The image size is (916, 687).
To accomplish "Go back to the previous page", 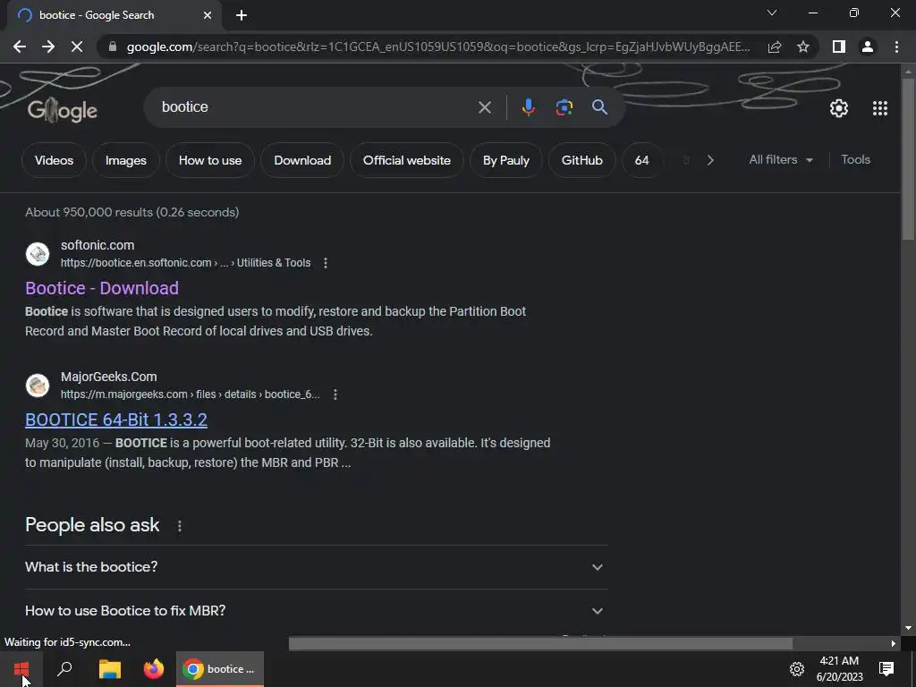I will point(20,47).
